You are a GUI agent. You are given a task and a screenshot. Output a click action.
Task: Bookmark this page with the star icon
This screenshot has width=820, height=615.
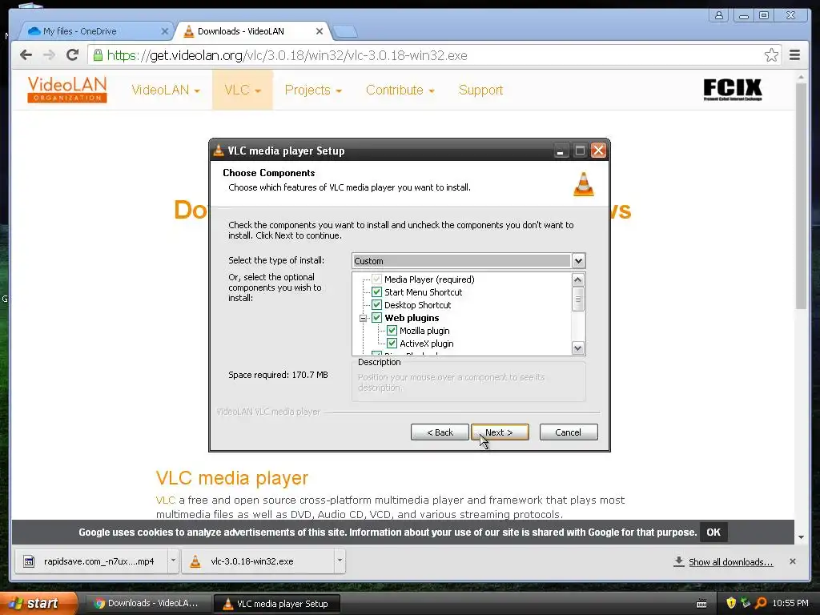771,55
